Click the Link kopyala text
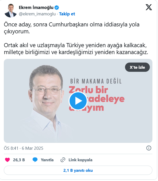Image resolution: width=158 pixels, height=181 pixels. coord(81,160)
